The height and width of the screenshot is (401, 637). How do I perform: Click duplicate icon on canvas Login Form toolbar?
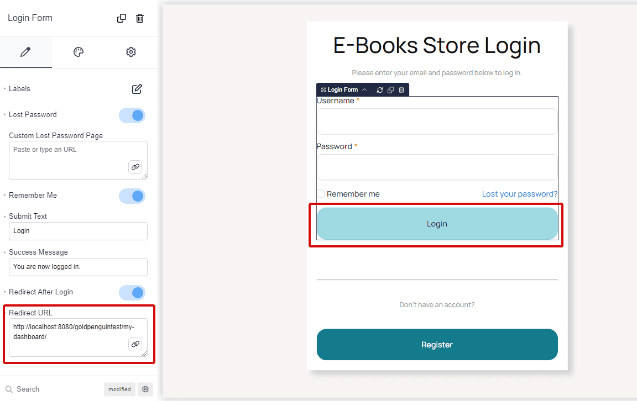click(391, 89)
